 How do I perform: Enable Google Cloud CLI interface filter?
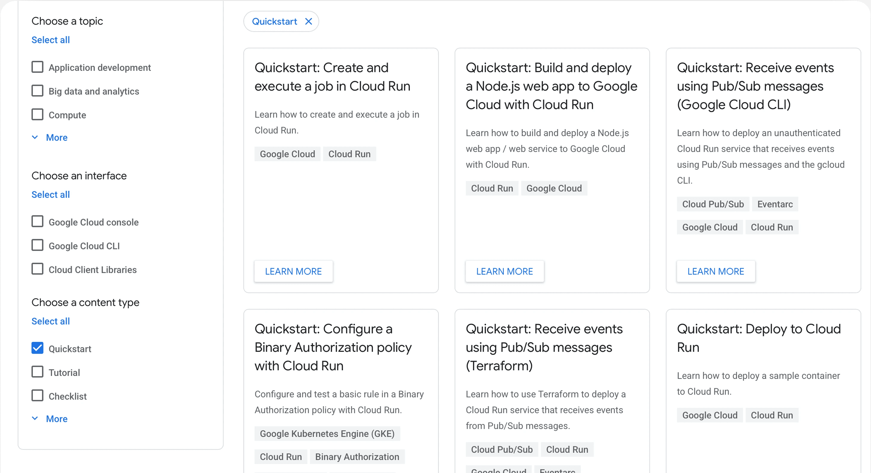tap(38, 245)
